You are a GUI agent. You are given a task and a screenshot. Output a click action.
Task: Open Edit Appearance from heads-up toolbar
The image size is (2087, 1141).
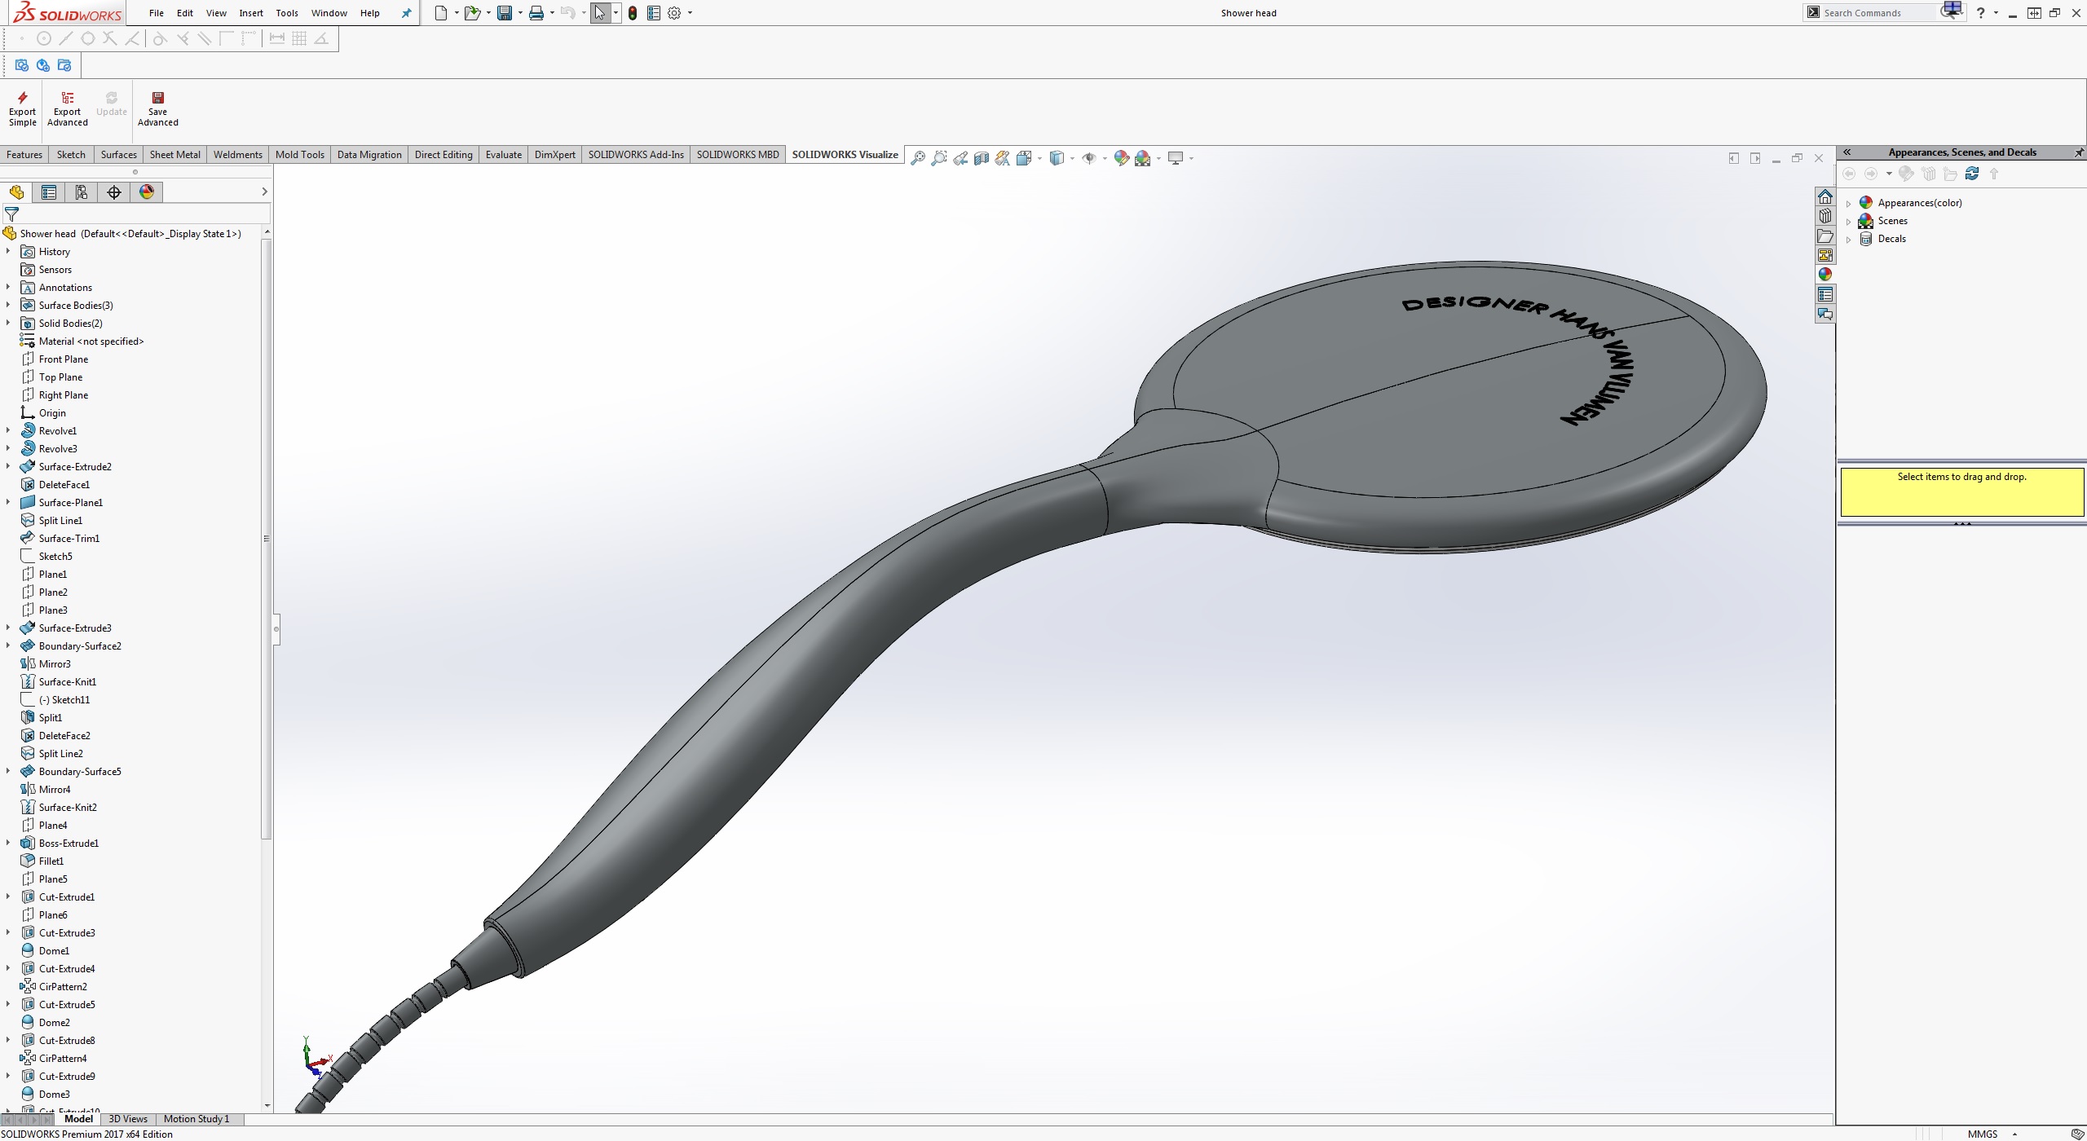1122,158
